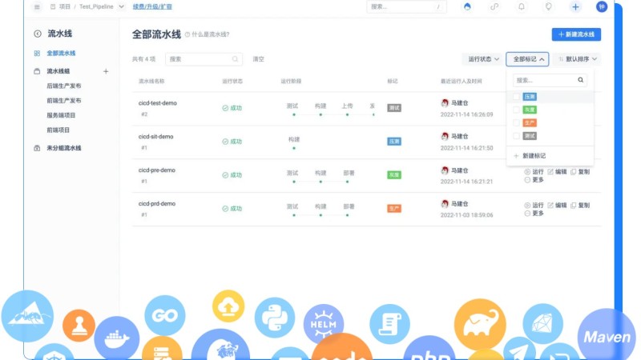Screen dimensions: 641x360
Task: Click the gray 测试 tag in cicd-test-demo row
Action: [394, 108]
